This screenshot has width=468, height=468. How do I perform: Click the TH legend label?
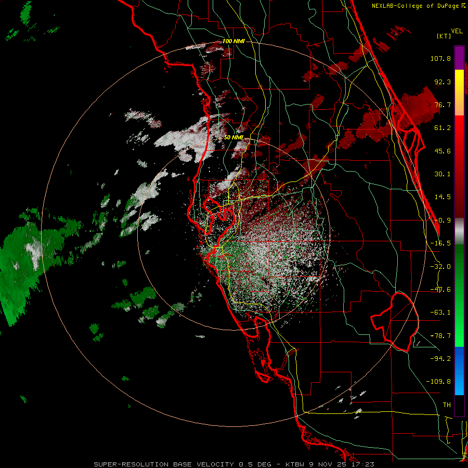coord(447,405)
